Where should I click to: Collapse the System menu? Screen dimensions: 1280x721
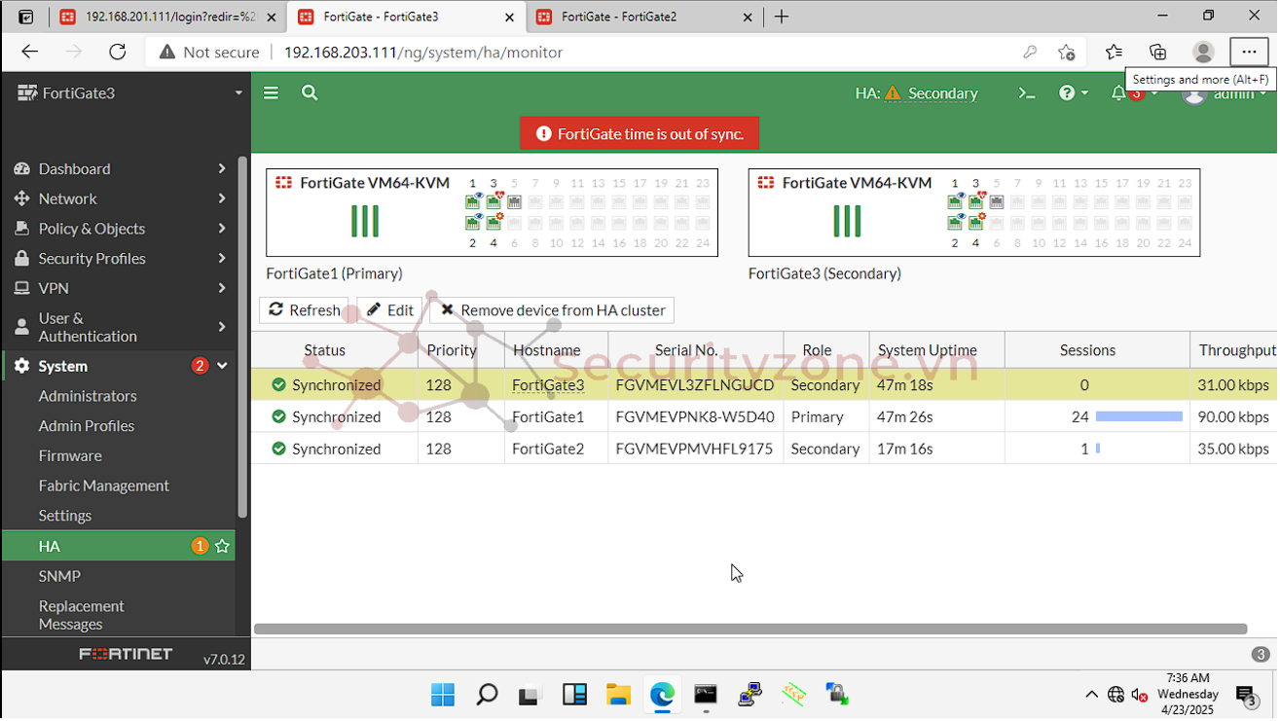click(x=118, y=366)
